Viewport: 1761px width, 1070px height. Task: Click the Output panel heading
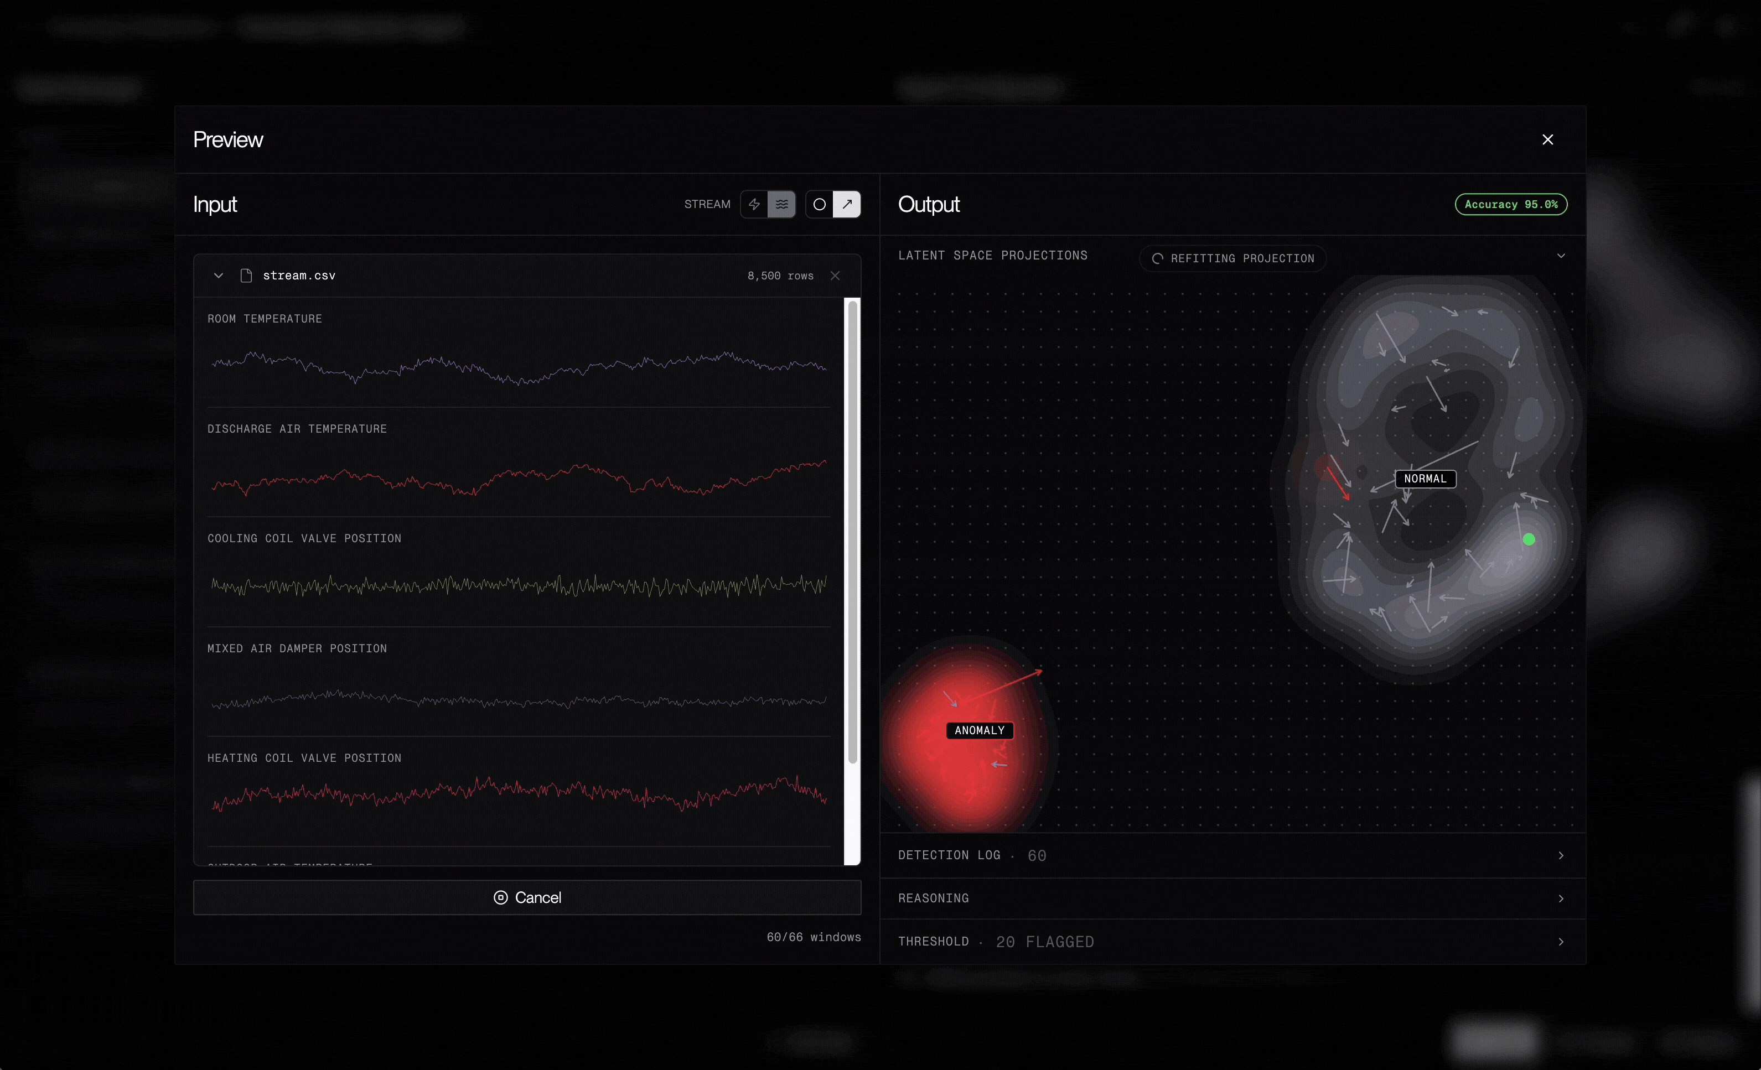(929, 205)
